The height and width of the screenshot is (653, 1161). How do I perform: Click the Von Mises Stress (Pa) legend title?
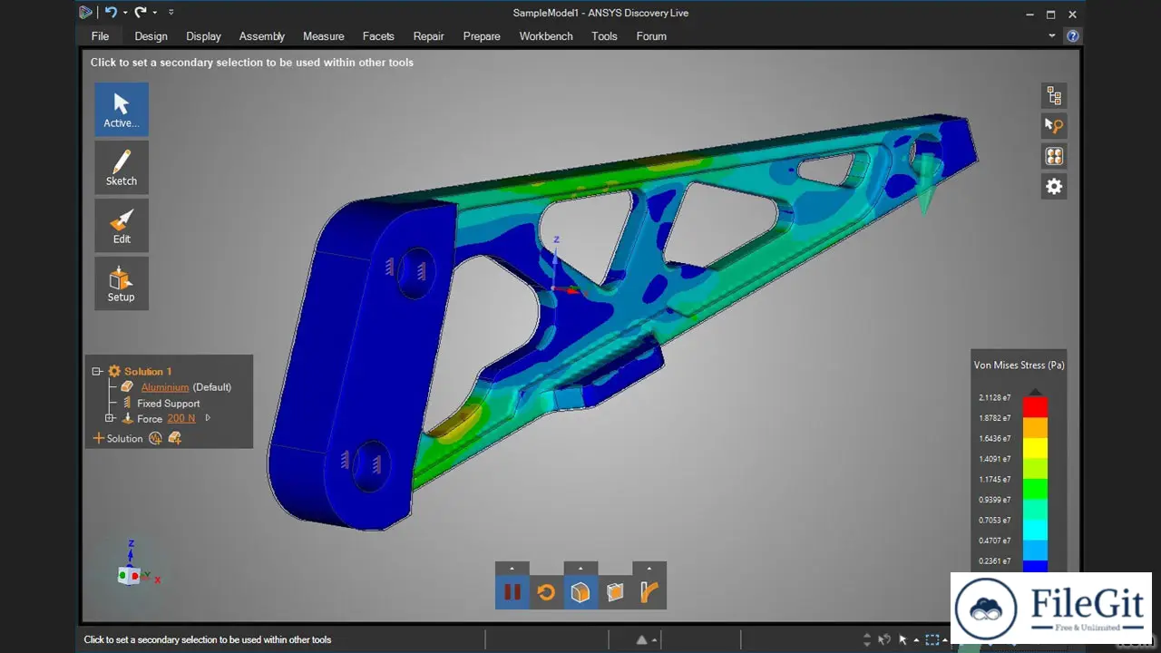1019,365
